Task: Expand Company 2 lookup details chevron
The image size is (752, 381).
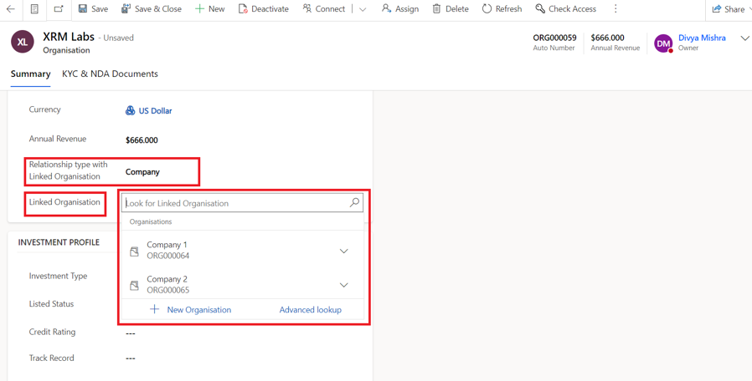Action: click(343, 285)
